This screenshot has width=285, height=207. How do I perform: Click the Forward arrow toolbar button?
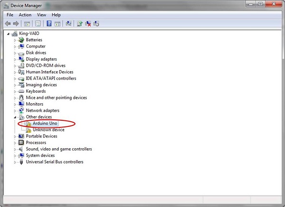click(x=16, y=24)
